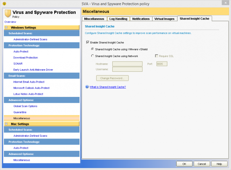Open Windows Auto-Protect settings

click(21, 51)
